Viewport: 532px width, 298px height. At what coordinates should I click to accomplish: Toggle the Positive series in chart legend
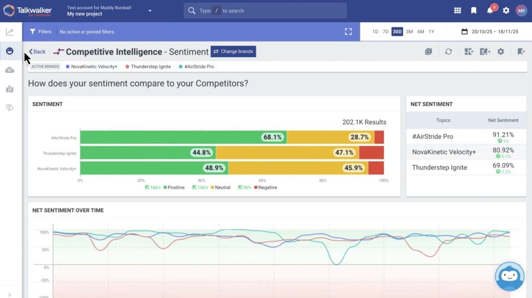(176, 187)
